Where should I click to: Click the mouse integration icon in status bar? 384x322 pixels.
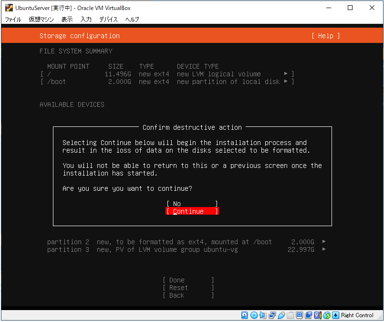click(327, 315)
